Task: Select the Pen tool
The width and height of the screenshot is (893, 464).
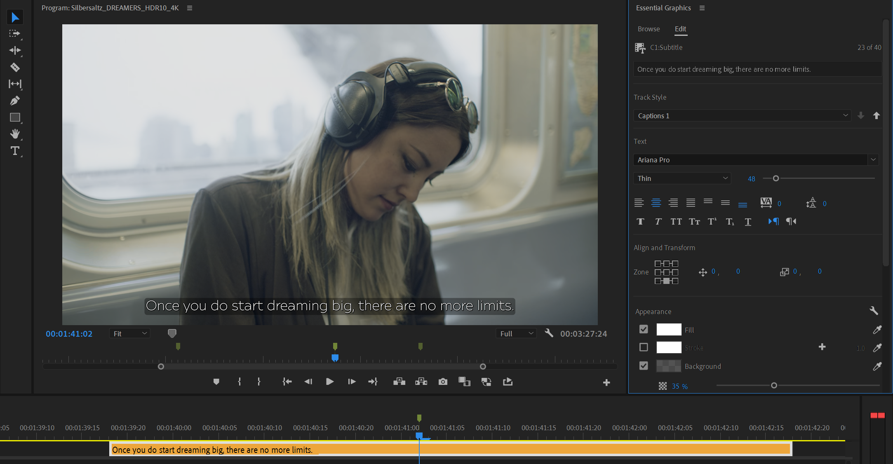Action: coord(15,101)
